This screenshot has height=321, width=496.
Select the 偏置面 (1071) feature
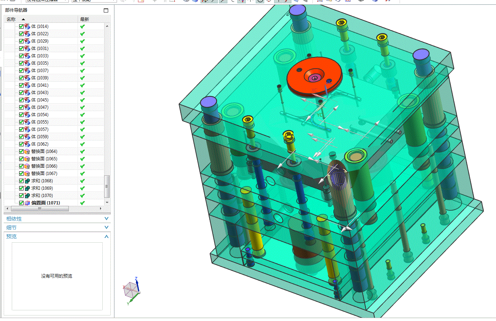point(46,203)
